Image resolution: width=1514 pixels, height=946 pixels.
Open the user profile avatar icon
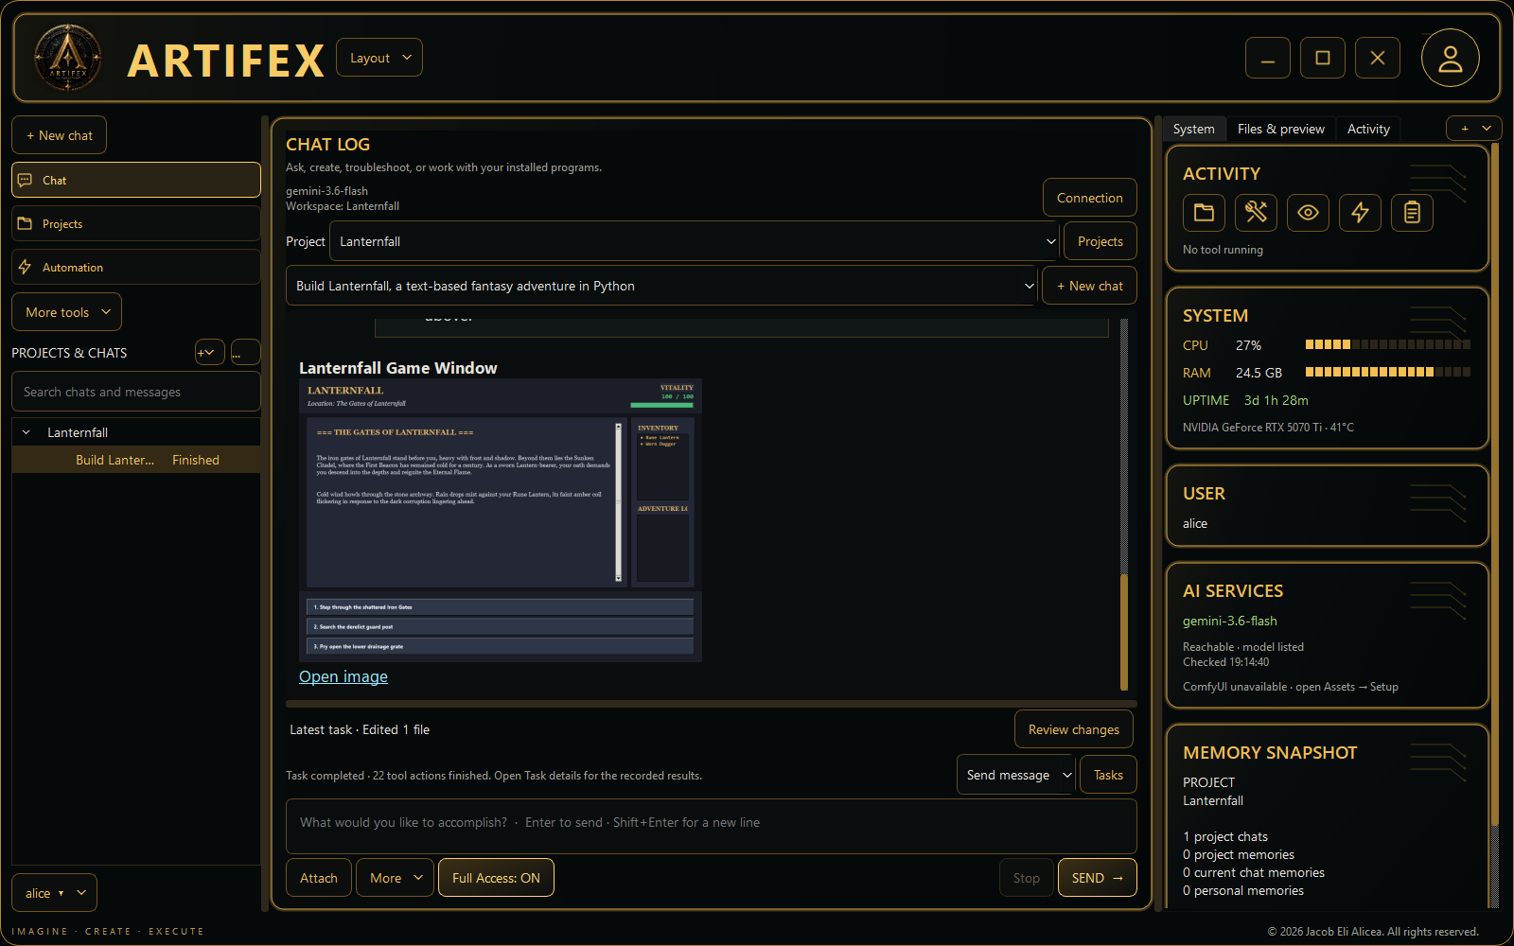pyautogui.click(x=1450, y=58)
